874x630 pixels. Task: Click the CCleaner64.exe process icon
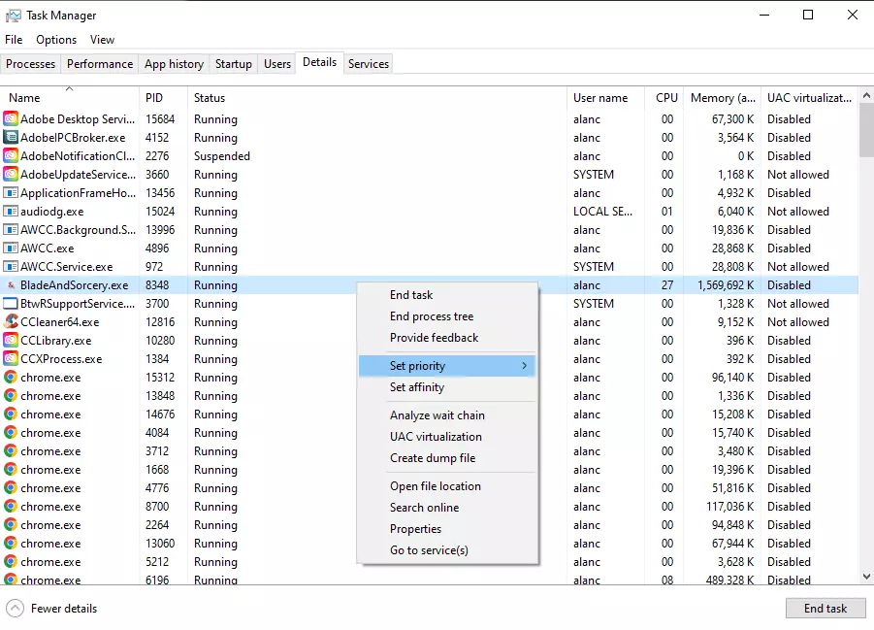point(11,322)
